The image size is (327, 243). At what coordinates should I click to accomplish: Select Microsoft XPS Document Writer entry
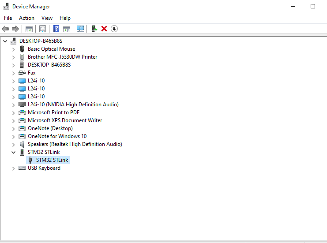(x=65, y=120)
